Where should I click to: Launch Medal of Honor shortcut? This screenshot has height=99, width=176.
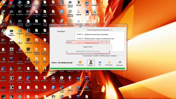pos(12,23)
